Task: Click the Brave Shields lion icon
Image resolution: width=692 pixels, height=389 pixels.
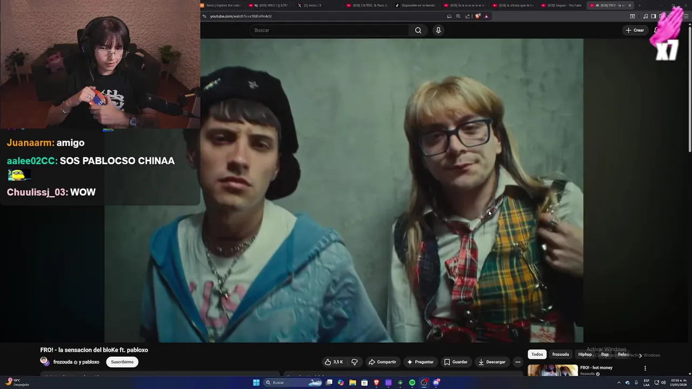Action: pos(478,16)
